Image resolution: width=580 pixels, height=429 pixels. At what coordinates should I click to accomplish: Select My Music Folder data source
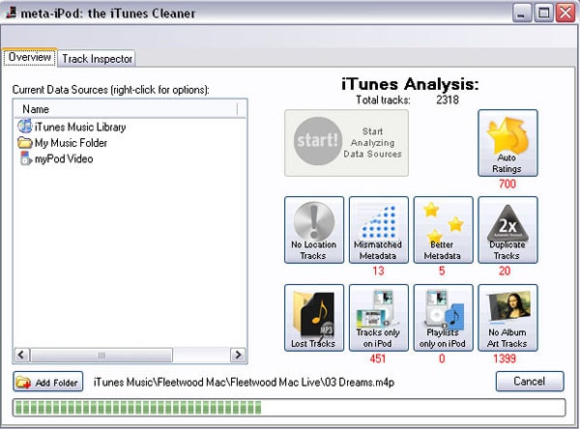pyautogui.click(x=62, y=143)
